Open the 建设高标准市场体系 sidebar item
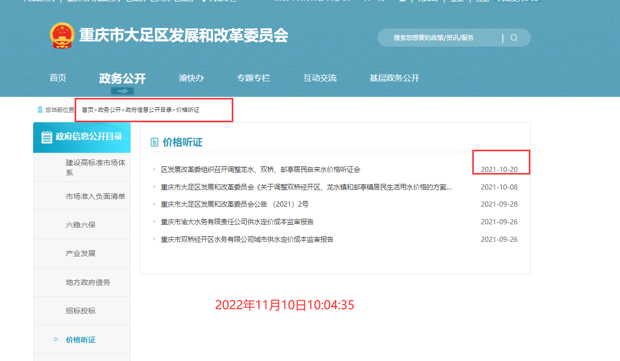620x361 pixels. pos(82,167)
